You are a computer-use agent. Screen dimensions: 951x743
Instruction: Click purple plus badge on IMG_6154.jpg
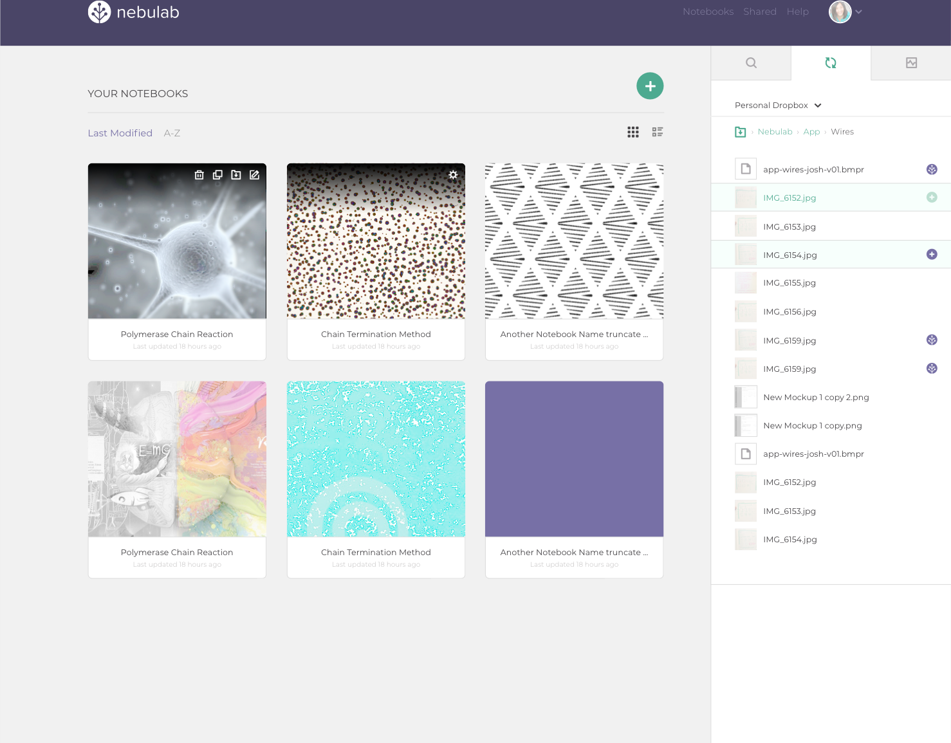(x=932, y=254)
